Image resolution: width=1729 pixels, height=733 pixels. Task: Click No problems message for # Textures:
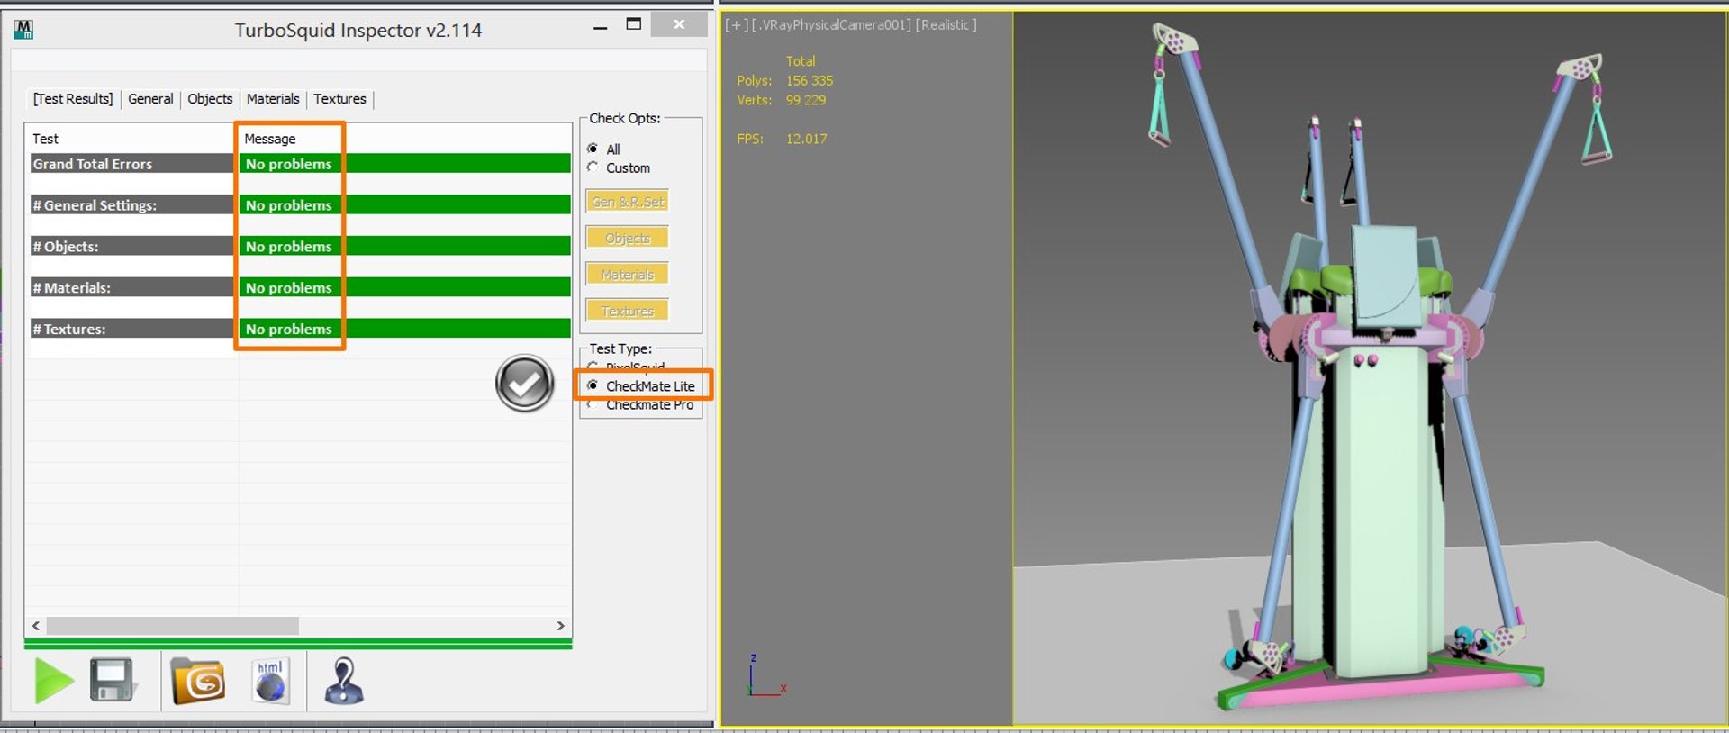288,330
